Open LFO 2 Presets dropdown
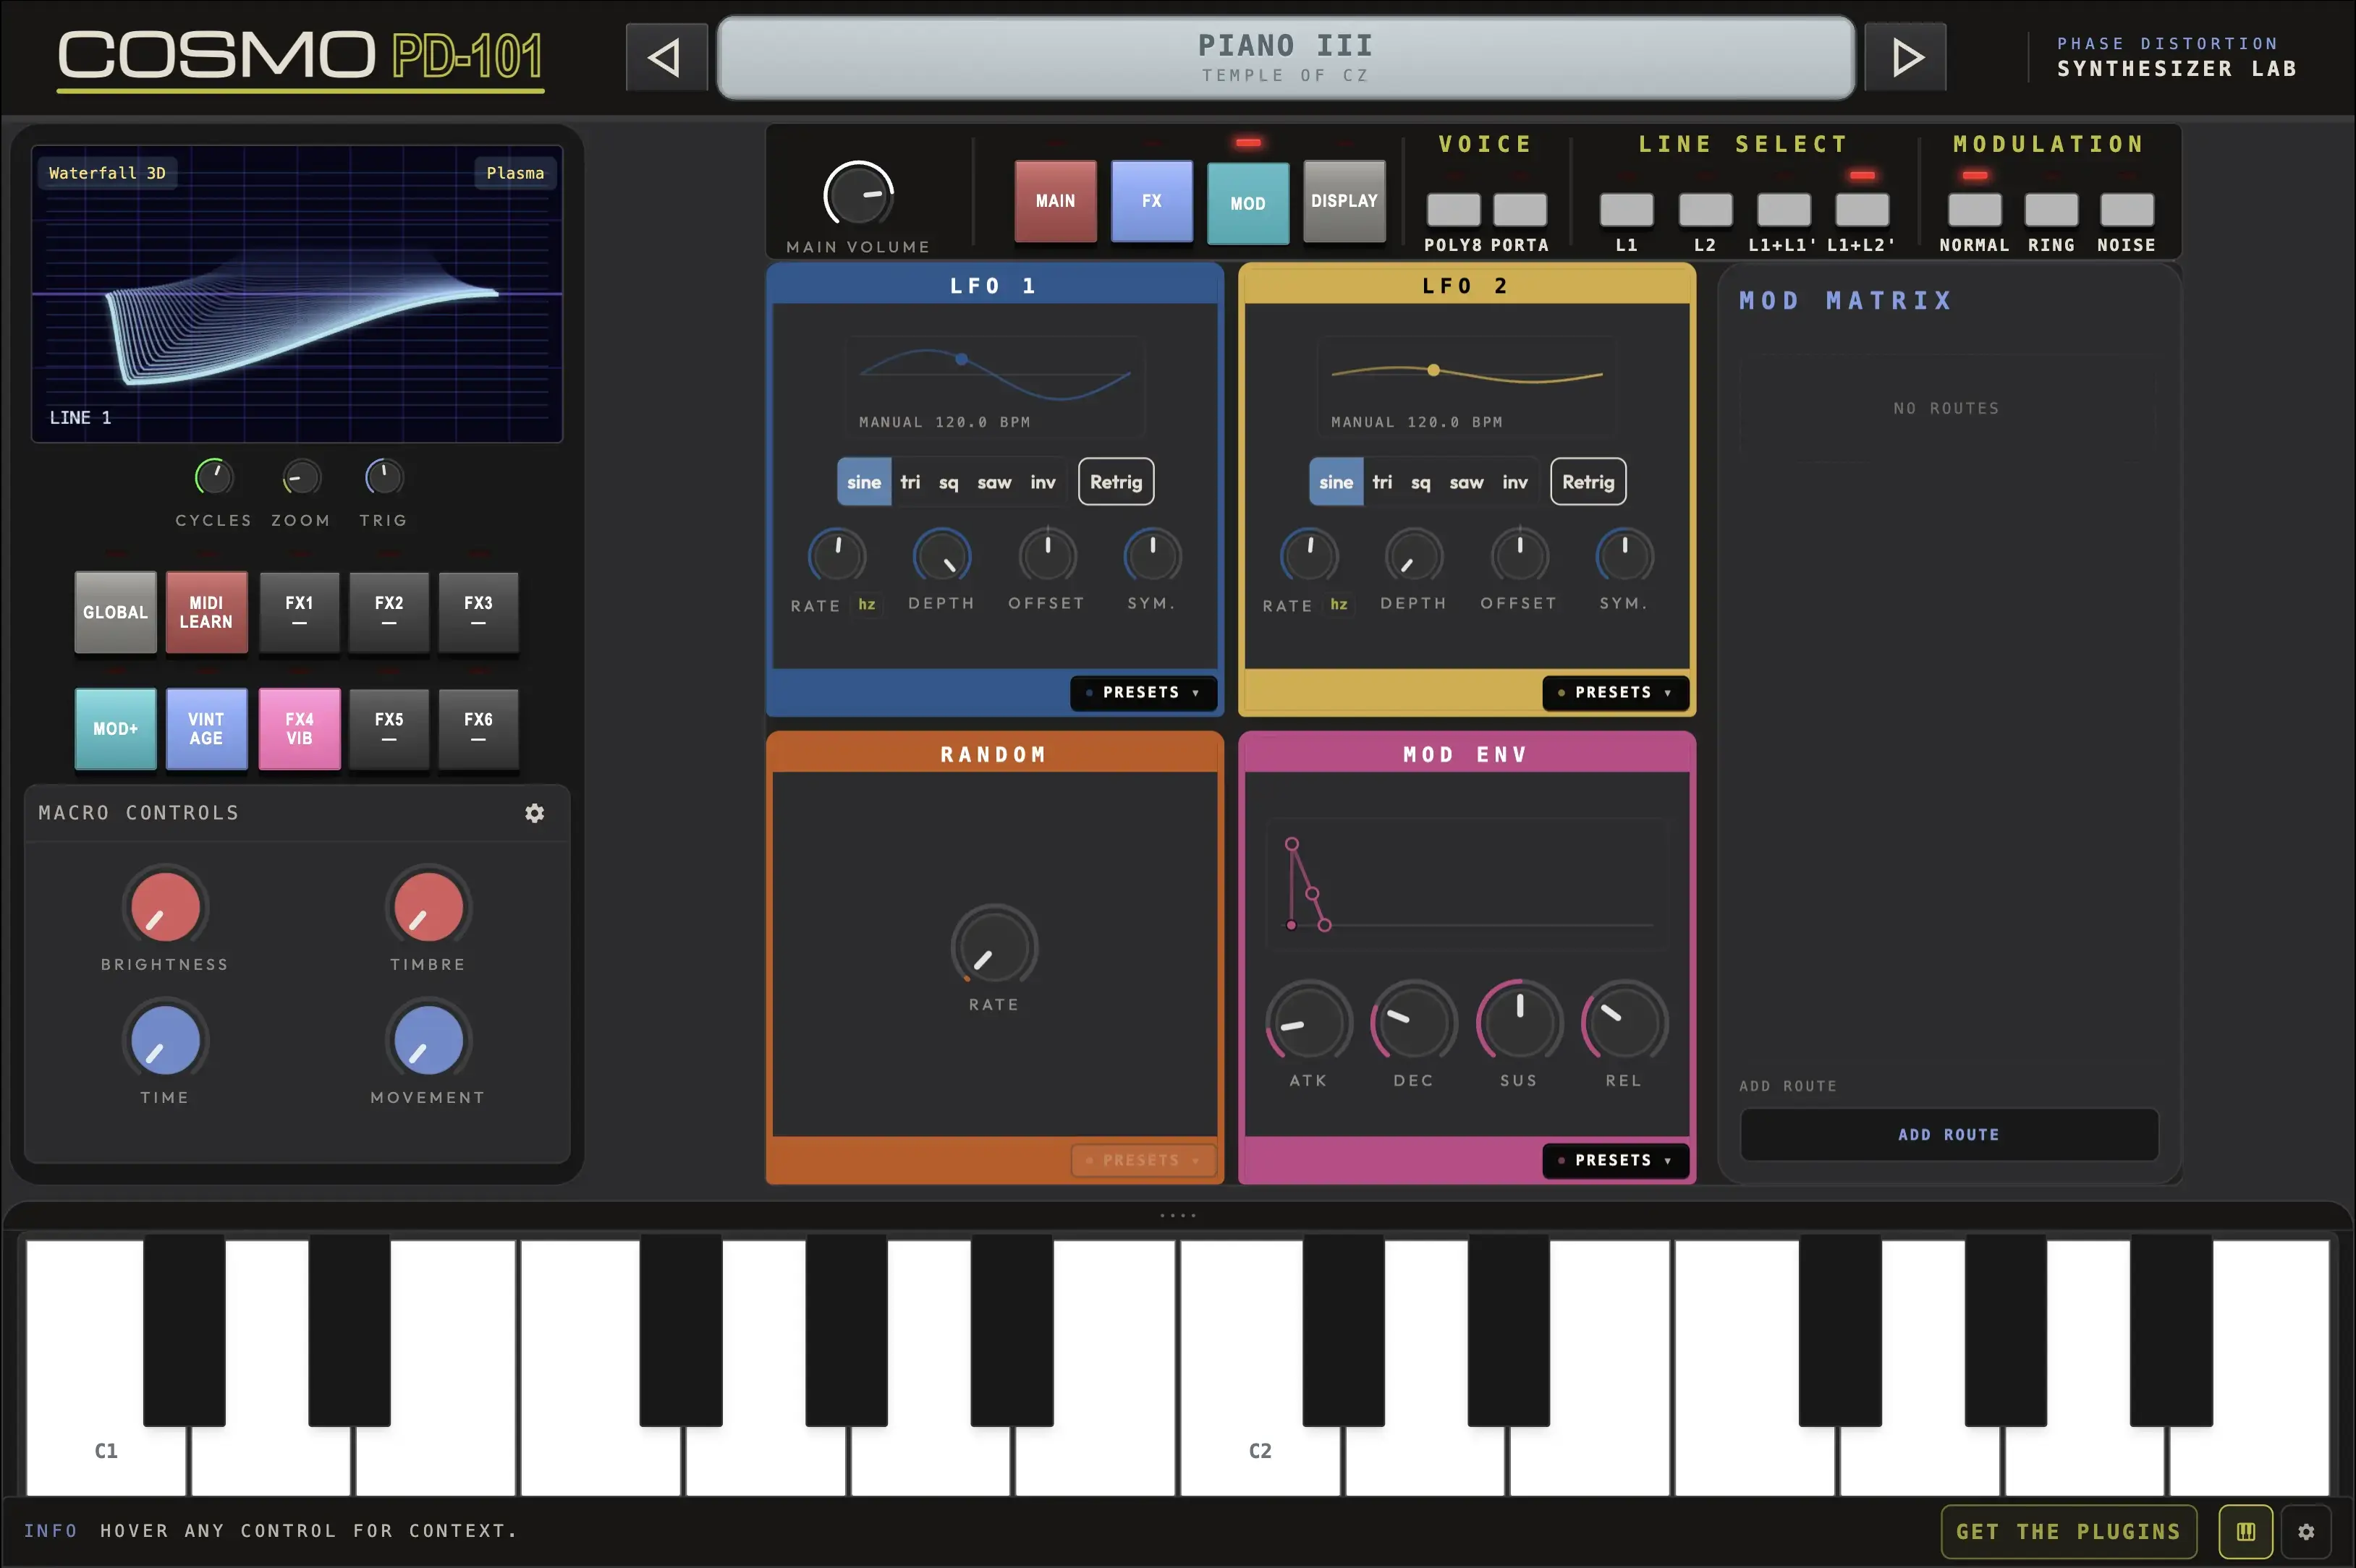The height and width of the screenshot is (1568, 2356). [1616, 692]
